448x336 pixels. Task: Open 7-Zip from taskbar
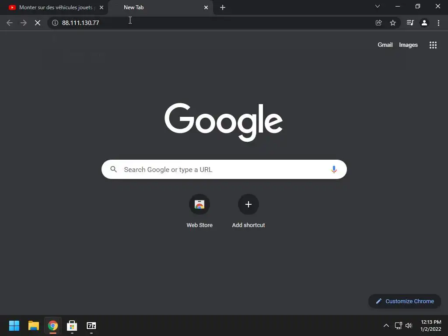91,325
